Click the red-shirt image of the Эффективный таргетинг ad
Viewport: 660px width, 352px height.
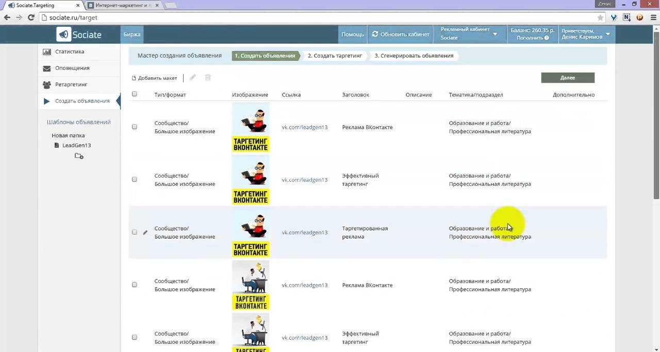click(x=251, y=180)
